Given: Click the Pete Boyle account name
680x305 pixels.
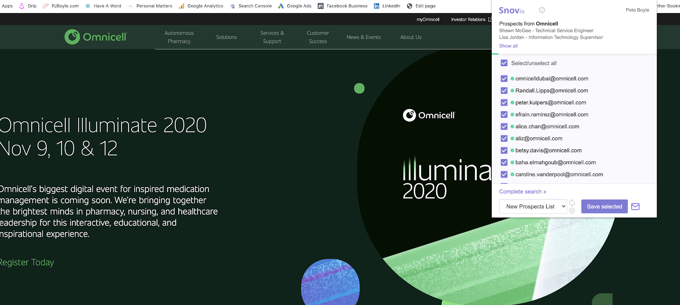Looking at the screenshot, I should coord(637,10).
